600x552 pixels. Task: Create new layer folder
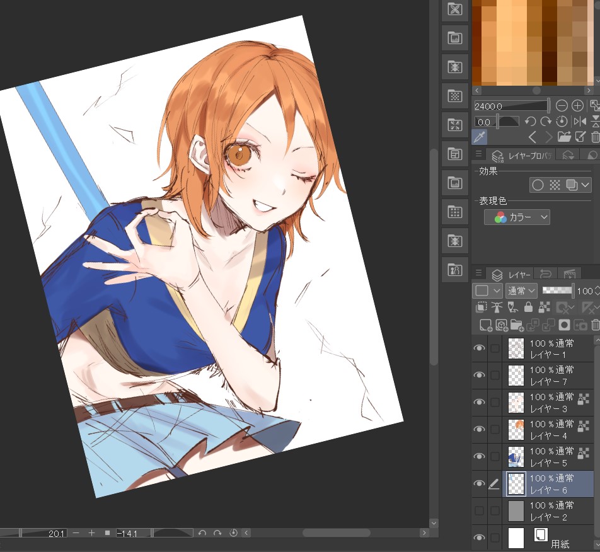click(517, 325)
